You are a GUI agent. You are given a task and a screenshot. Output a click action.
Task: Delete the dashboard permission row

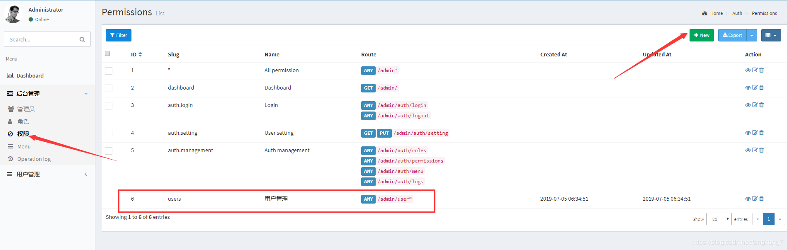coord(761,87)
